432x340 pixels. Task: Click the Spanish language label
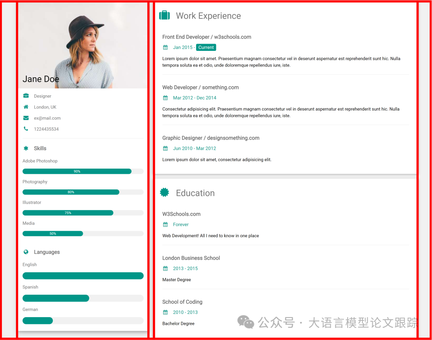point(30,287)
